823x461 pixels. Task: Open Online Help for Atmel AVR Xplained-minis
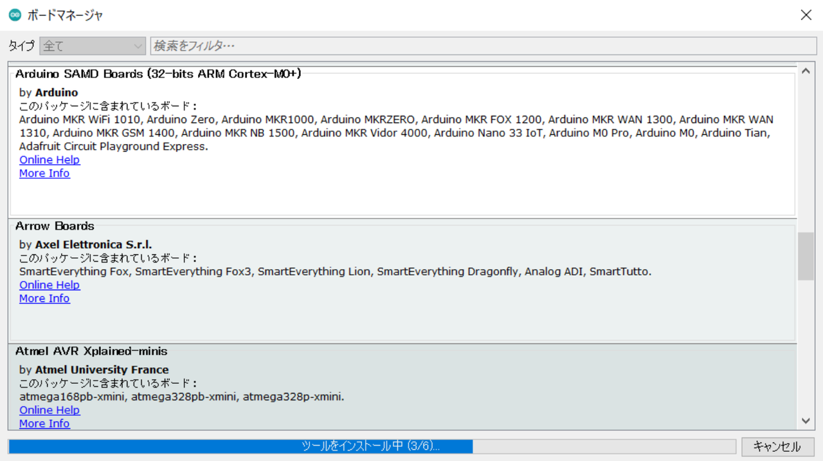point(50,410)
